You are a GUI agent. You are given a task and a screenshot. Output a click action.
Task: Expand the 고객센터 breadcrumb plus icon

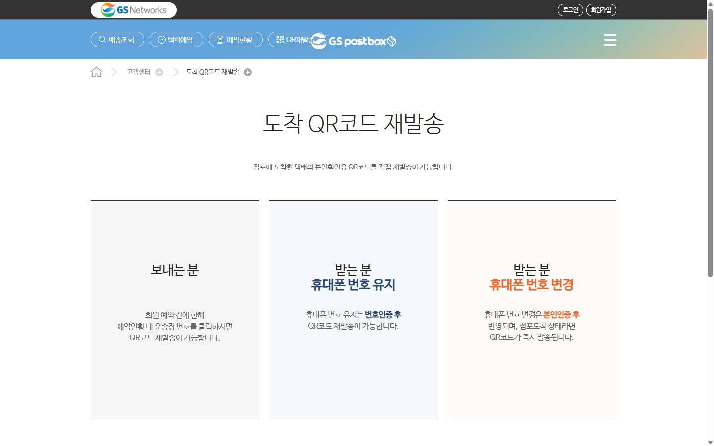coord(159,72)
